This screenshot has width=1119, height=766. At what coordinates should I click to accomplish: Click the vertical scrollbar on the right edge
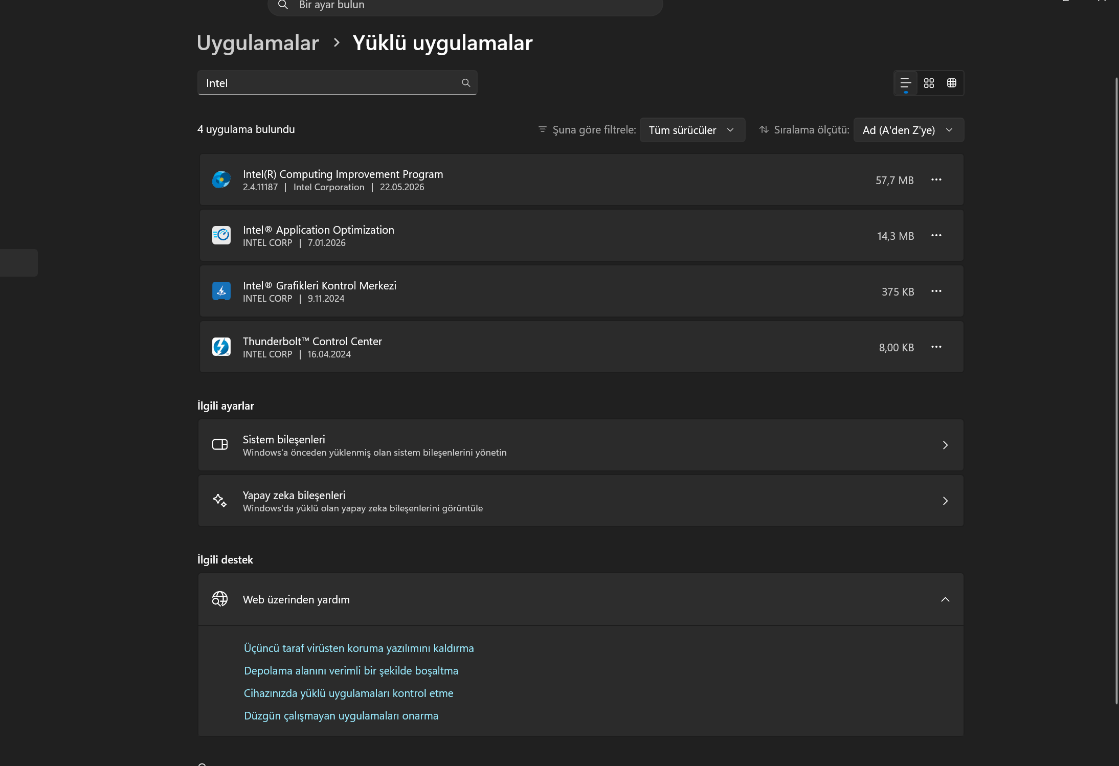(1116, 391)
